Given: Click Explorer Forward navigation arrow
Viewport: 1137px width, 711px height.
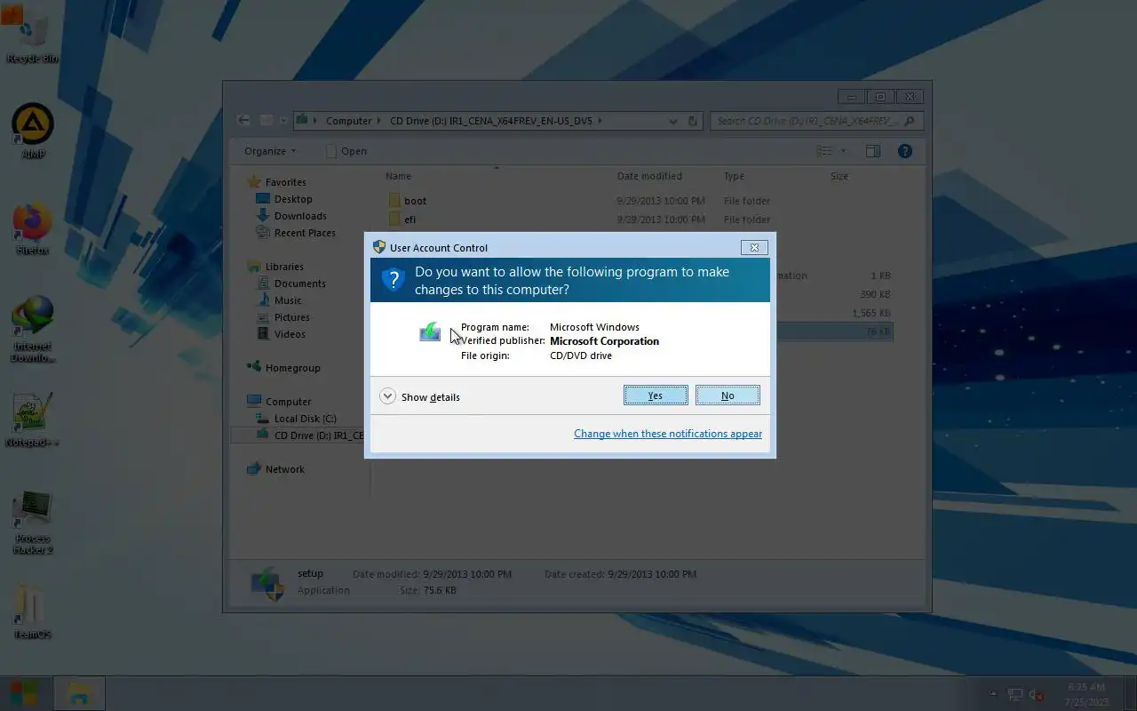Looking at the screenshot, I should pyautogui.click(x=266, y=120).
